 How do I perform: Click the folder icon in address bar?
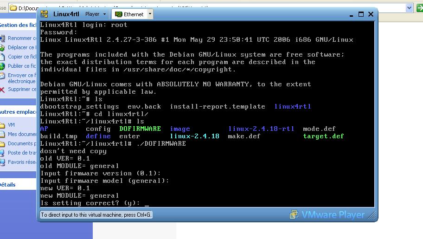[13, 8]
